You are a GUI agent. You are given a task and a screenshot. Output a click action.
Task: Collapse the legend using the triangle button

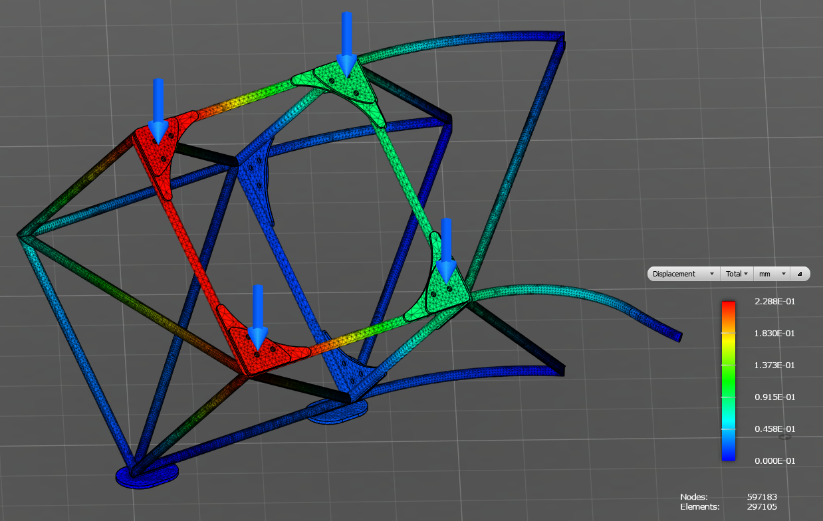coord(800,274)
